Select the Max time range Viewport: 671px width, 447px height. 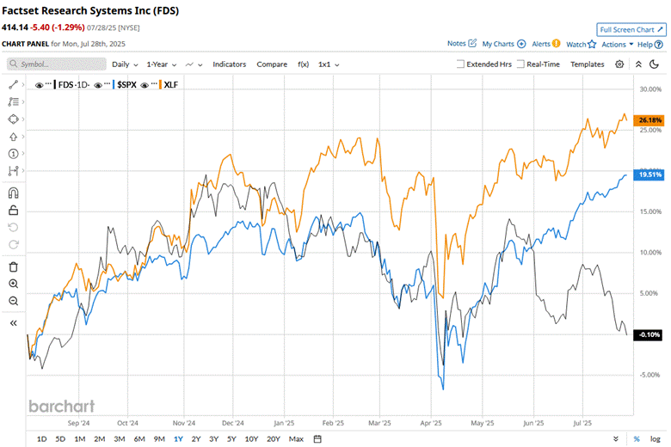point(296,439)
